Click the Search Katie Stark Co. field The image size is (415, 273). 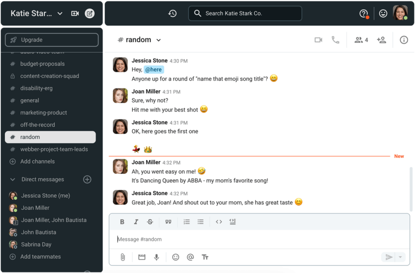pyautogui.click(x=245, y=13)
